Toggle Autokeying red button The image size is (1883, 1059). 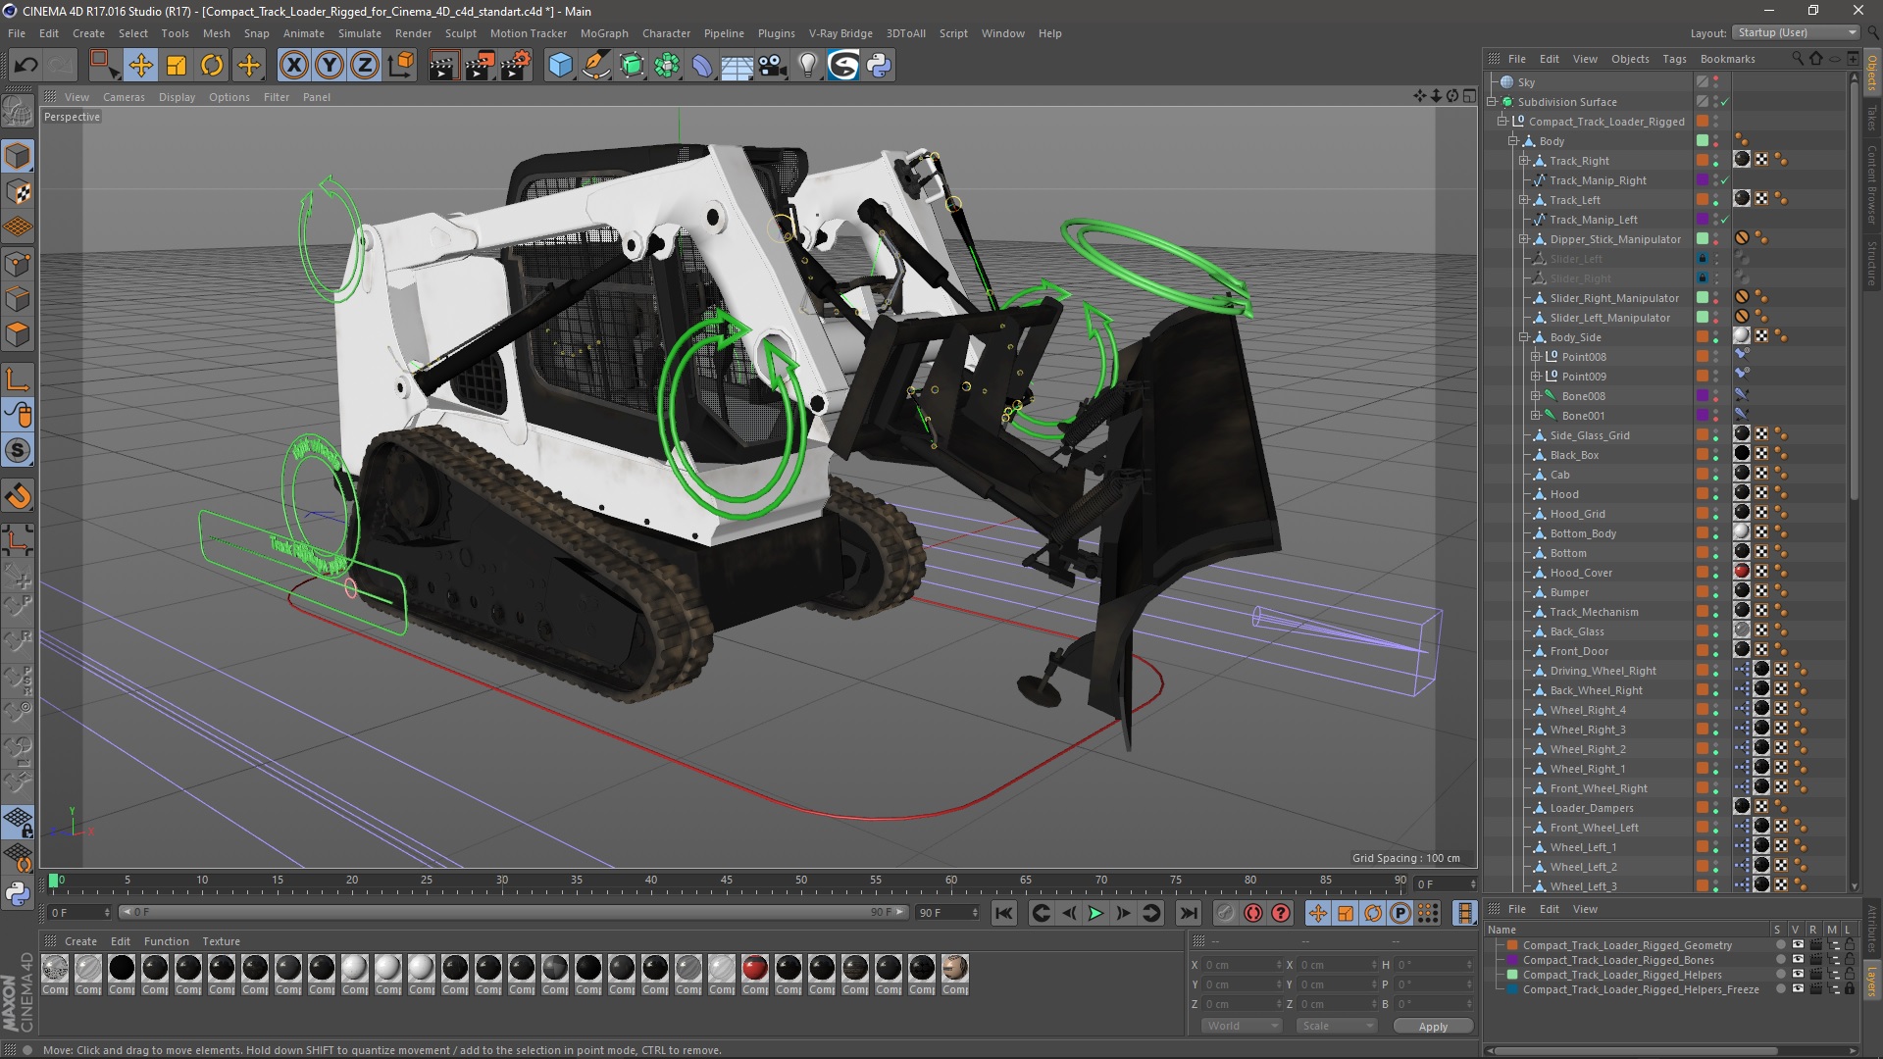click(x=1253, y=913)
